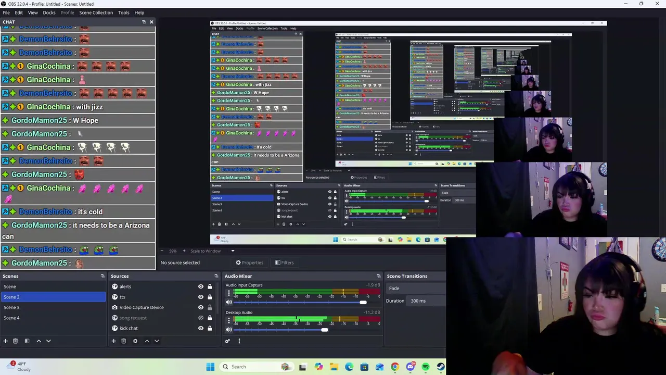The image size is (666, 375).
Task: Move scene down with the Scenes down arrow
Action: tap(48, 341)
